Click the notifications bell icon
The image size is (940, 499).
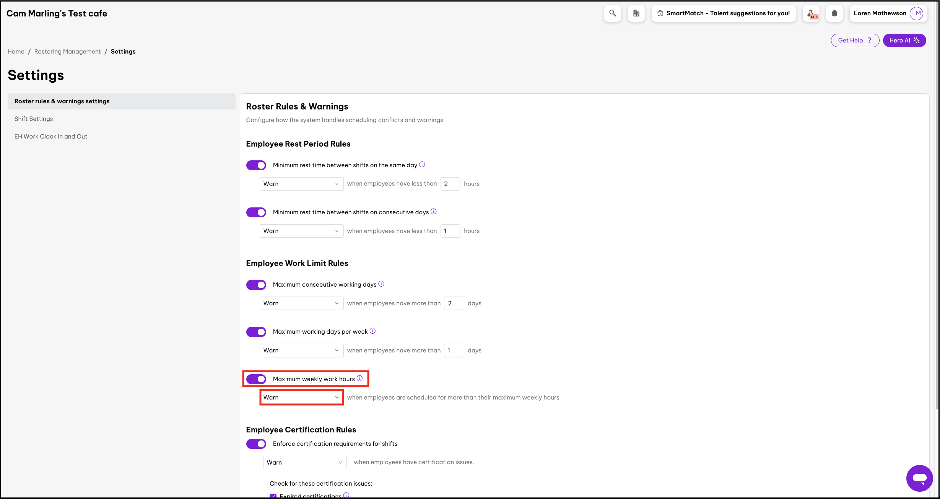pyautogui.click(x=834, y=13)
